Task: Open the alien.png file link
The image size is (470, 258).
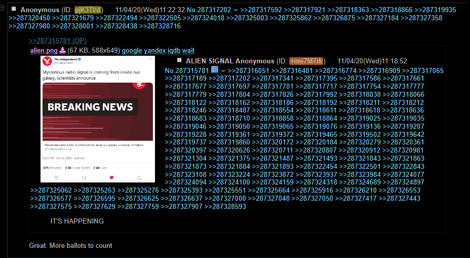Action: [44, 50]
